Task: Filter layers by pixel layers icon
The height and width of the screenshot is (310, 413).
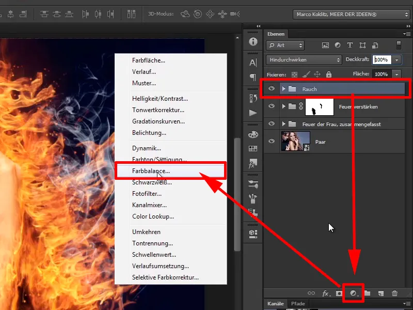Action: (x=326, y=45)
